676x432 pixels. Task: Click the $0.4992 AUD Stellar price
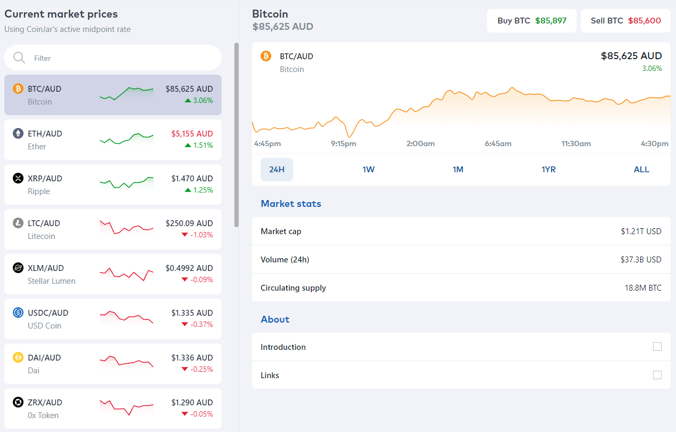pyautogui.click(x=190, y=268)
